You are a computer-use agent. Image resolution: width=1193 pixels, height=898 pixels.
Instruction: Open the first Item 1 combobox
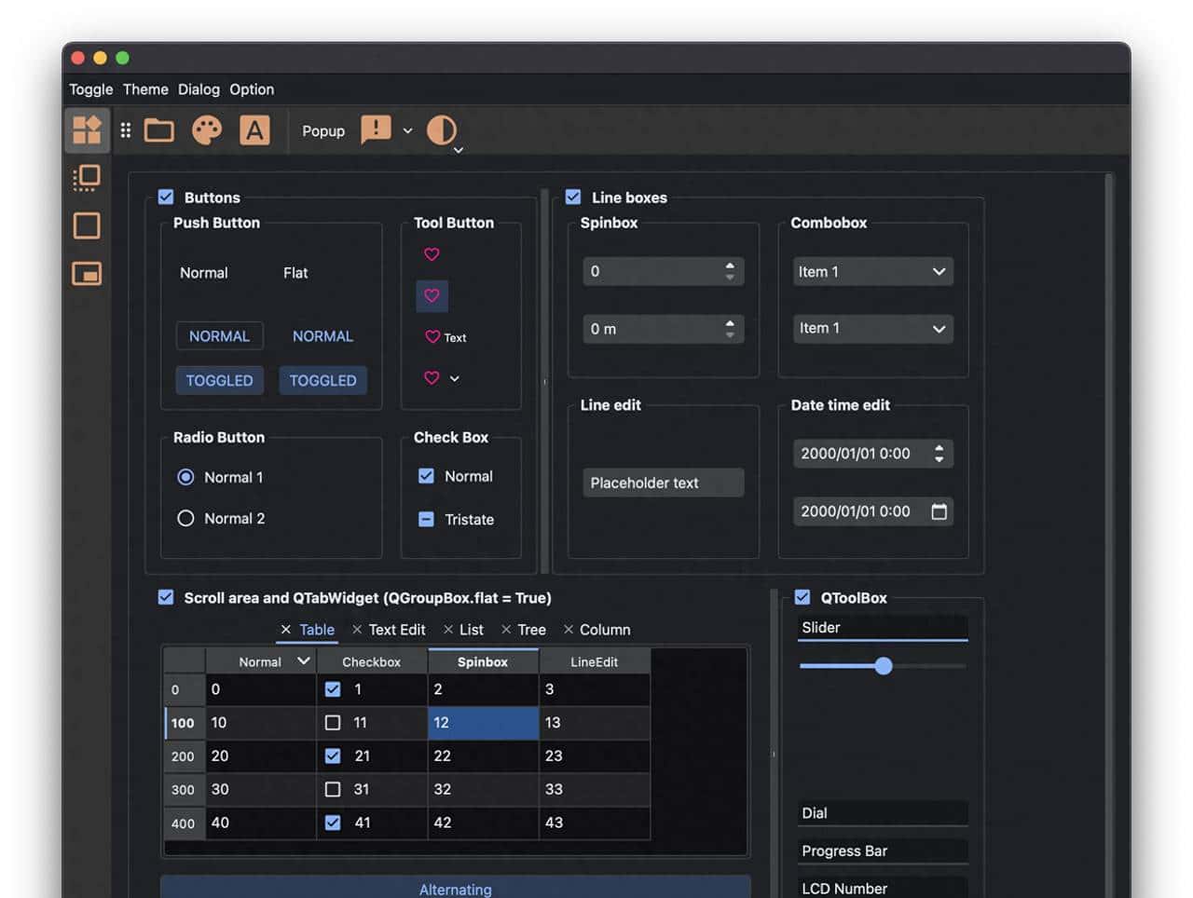tap(872, 272)
